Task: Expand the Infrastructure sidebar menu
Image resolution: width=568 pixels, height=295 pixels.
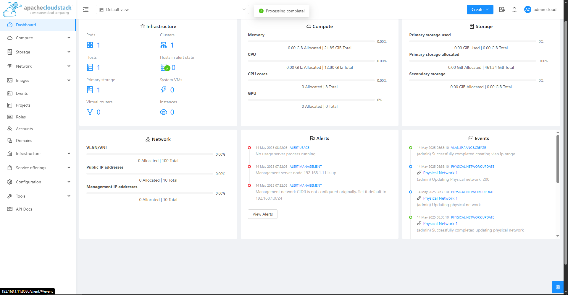Action: pos(38,154)
